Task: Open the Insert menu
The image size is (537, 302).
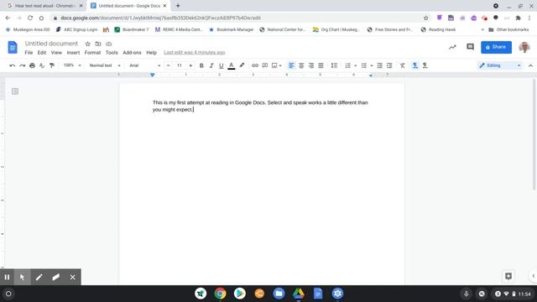Action: [73, 52]
